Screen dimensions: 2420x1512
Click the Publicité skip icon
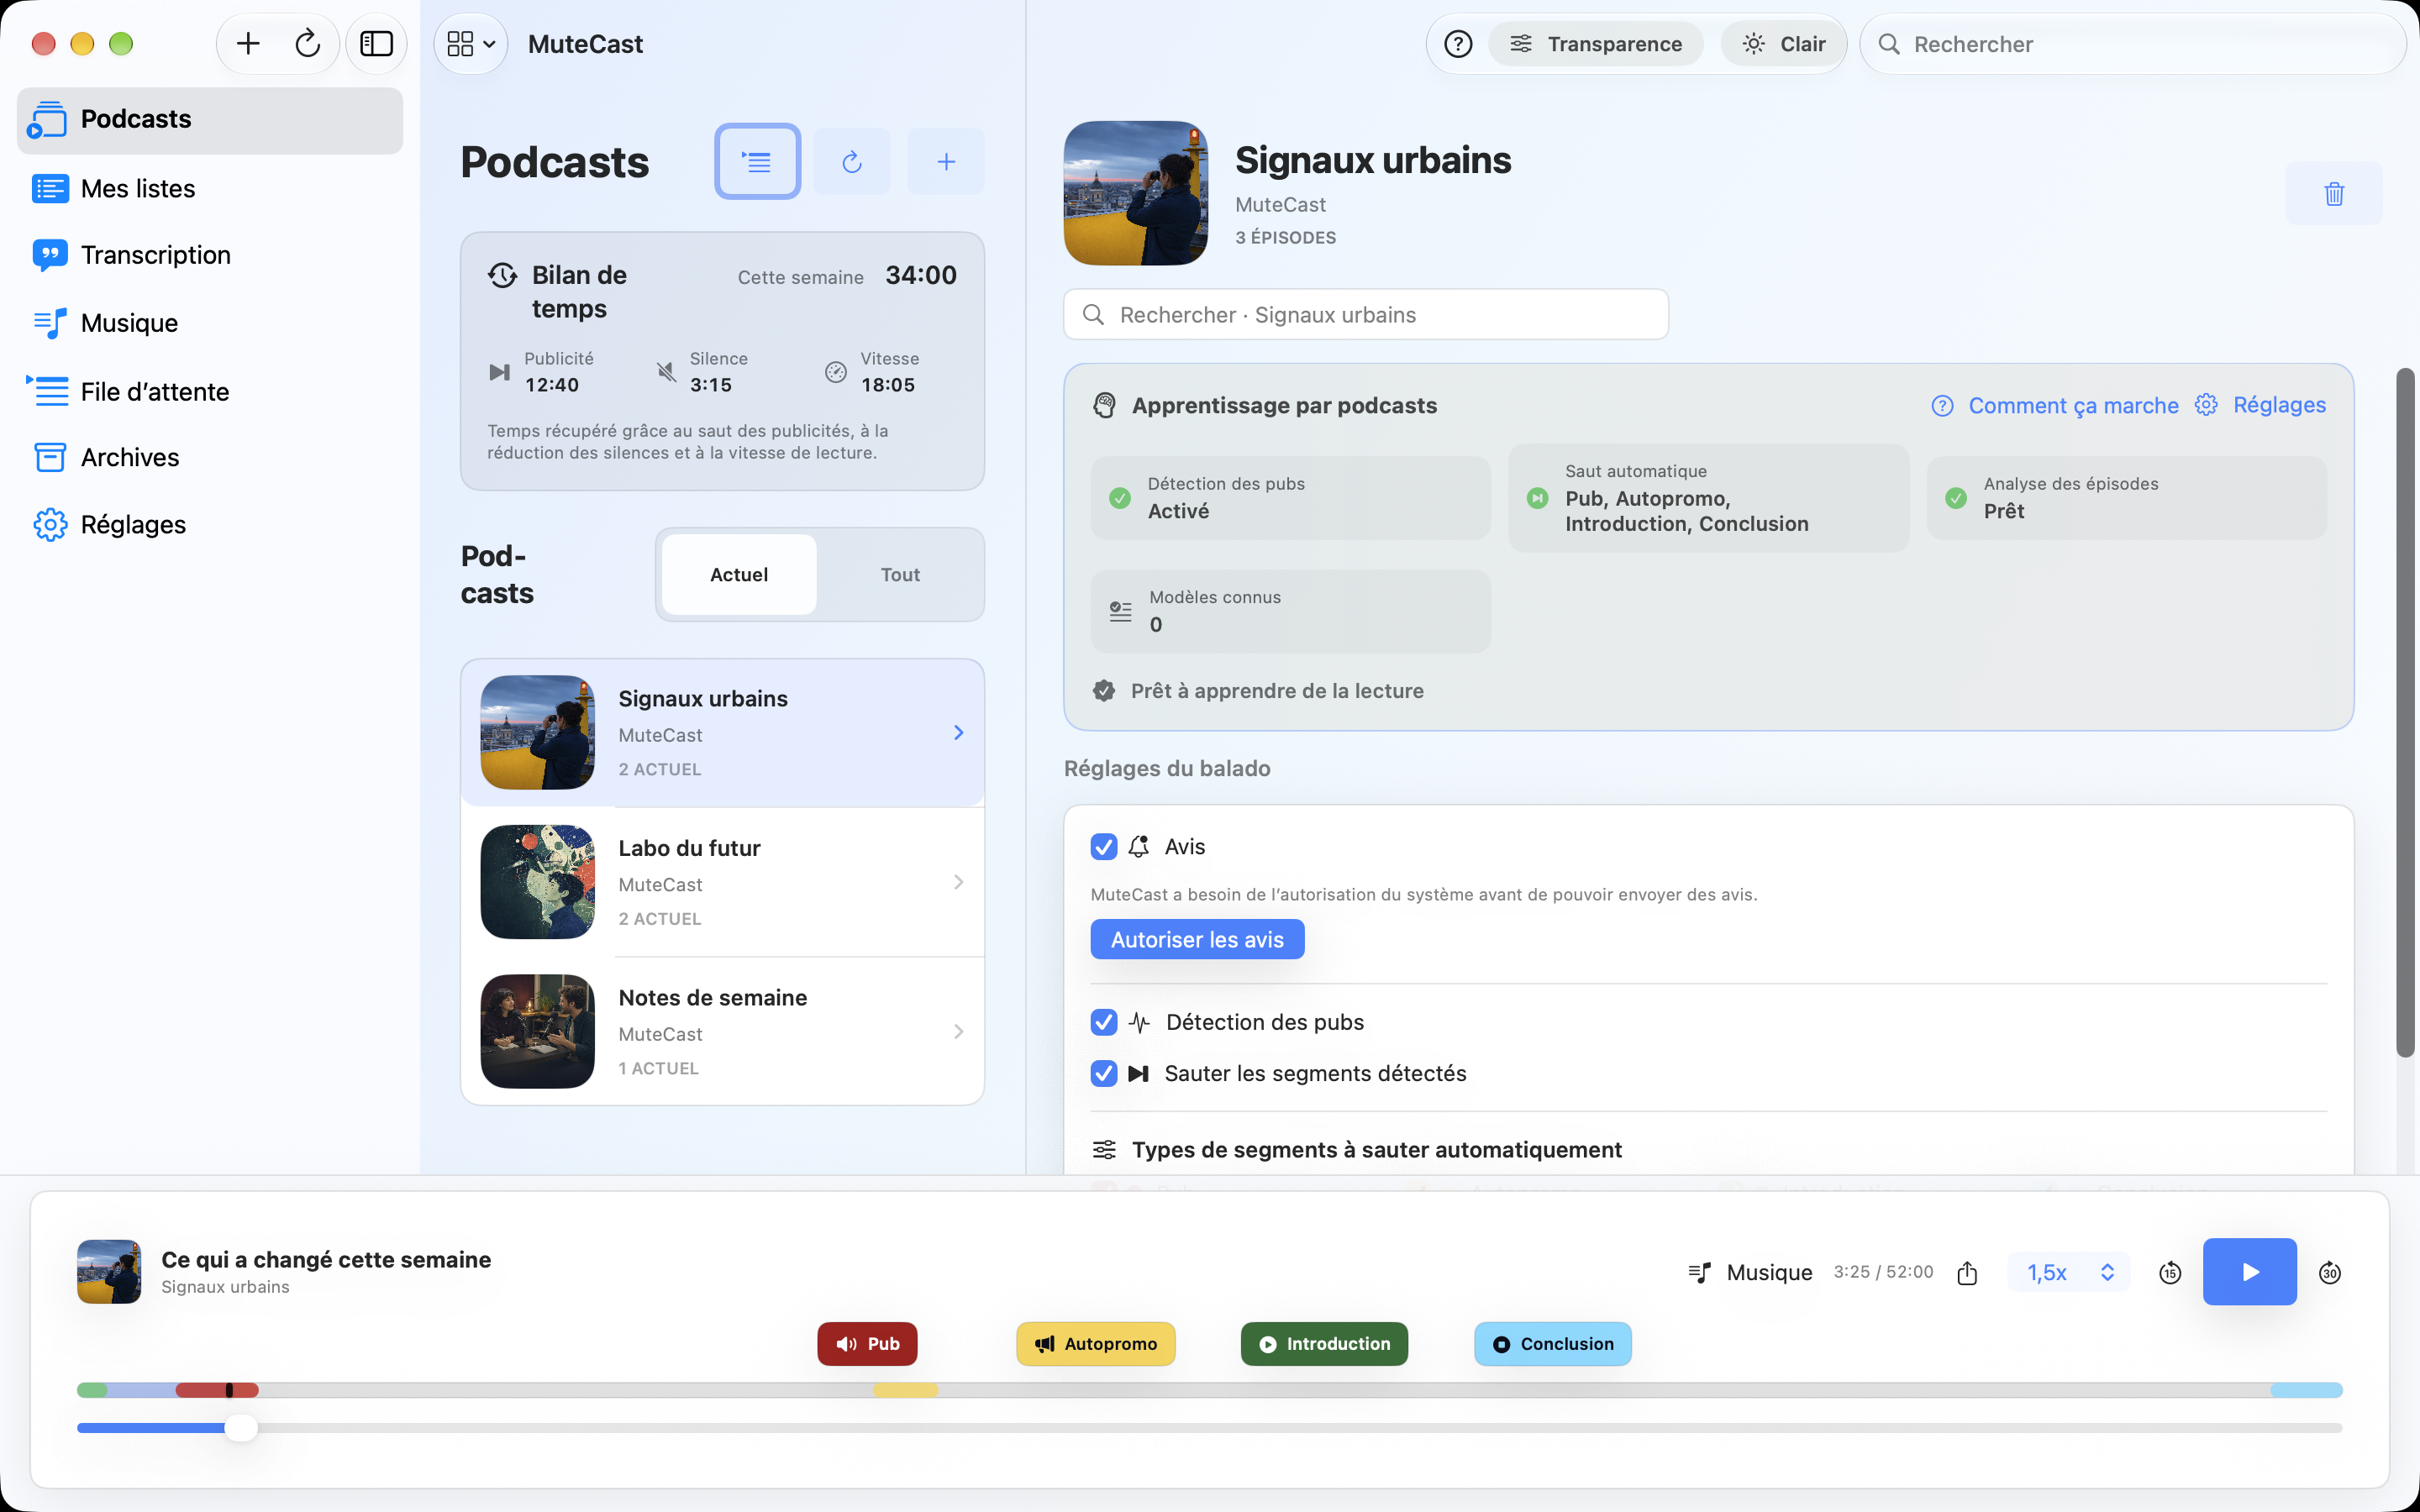[499, 372]
